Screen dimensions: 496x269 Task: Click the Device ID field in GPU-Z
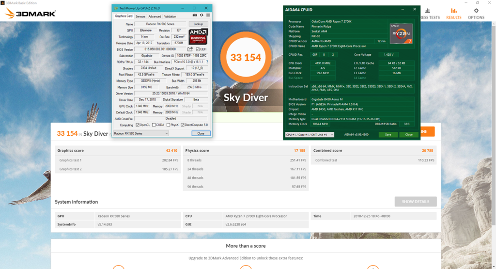191,56
